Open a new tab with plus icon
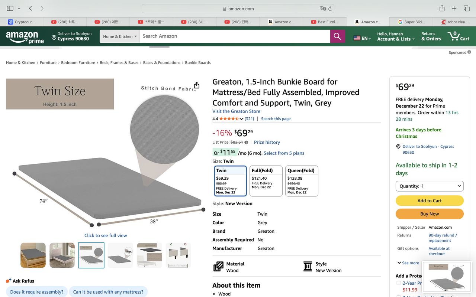Screen dimensions: 476x297 (454, 8)
